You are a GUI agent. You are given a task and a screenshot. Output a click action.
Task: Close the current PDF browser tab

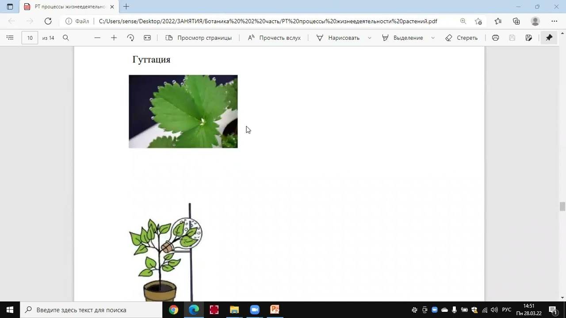click(112, 7)
